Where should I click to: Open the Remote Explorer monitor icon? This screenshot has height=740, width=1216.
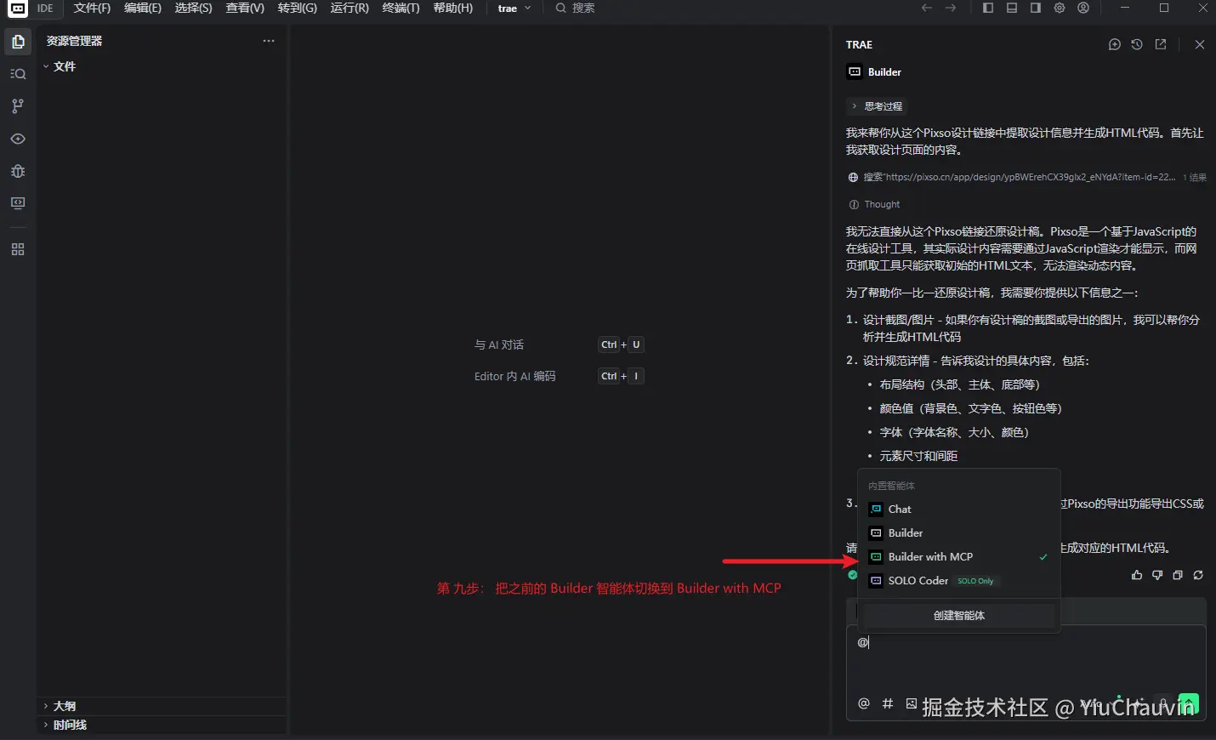(x=18, y=203)
